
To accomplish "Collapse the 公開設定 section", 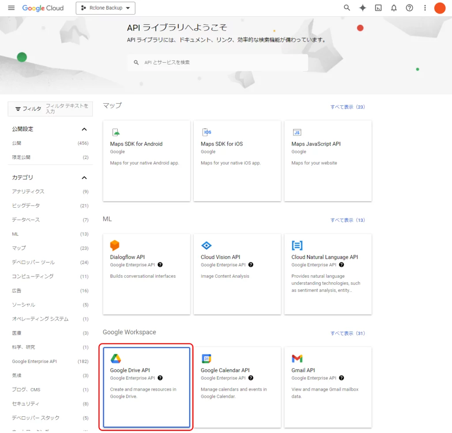I will pos(84,129).
